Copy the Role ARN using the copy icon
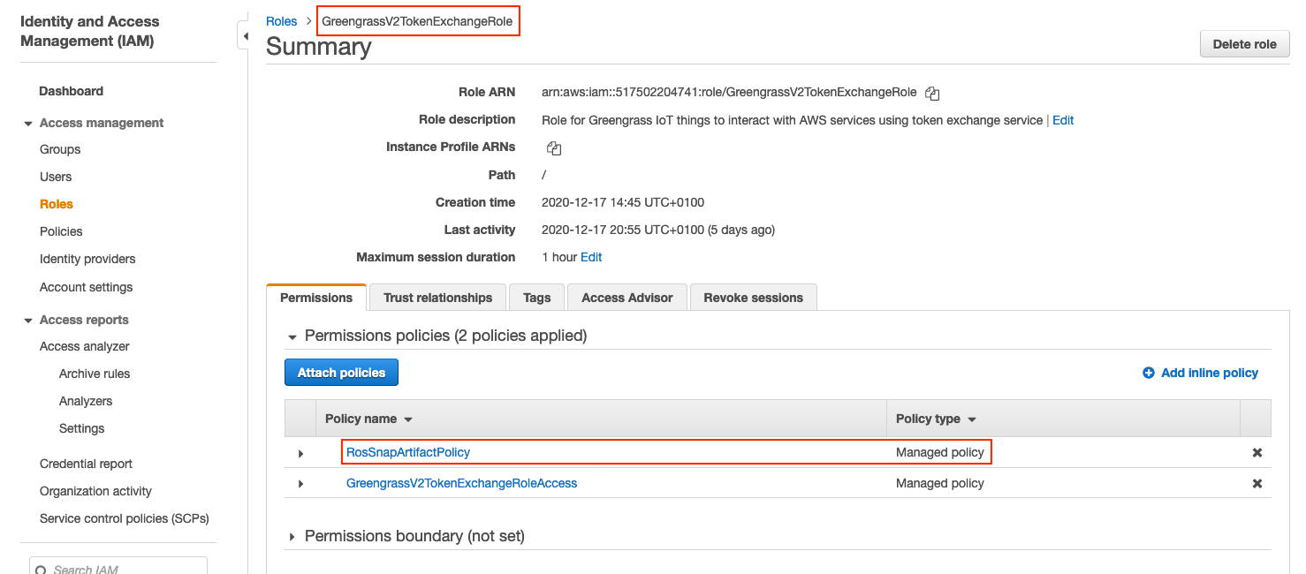This screenshot has height=574, width=1306. 932,93
